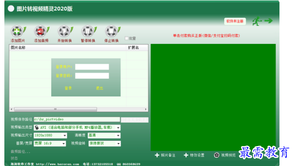Click the 照片备注 label
Screen dimensions: 293x166
click(168, 155)
